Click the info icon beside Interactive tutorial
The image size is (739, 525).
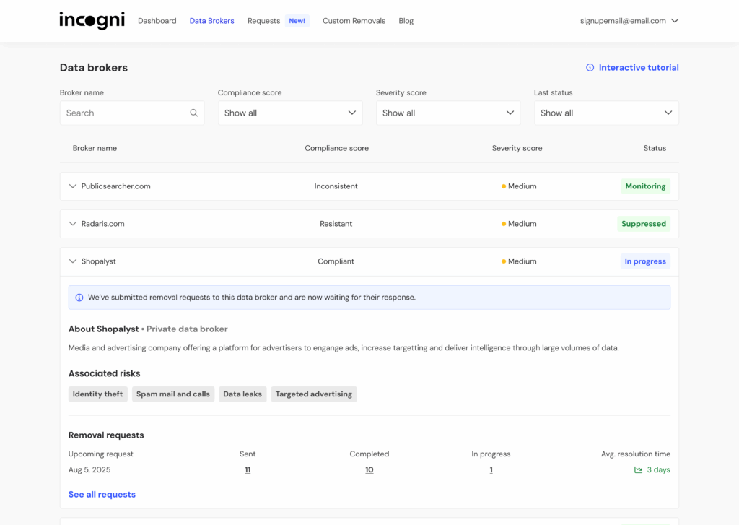pos(591,67)
